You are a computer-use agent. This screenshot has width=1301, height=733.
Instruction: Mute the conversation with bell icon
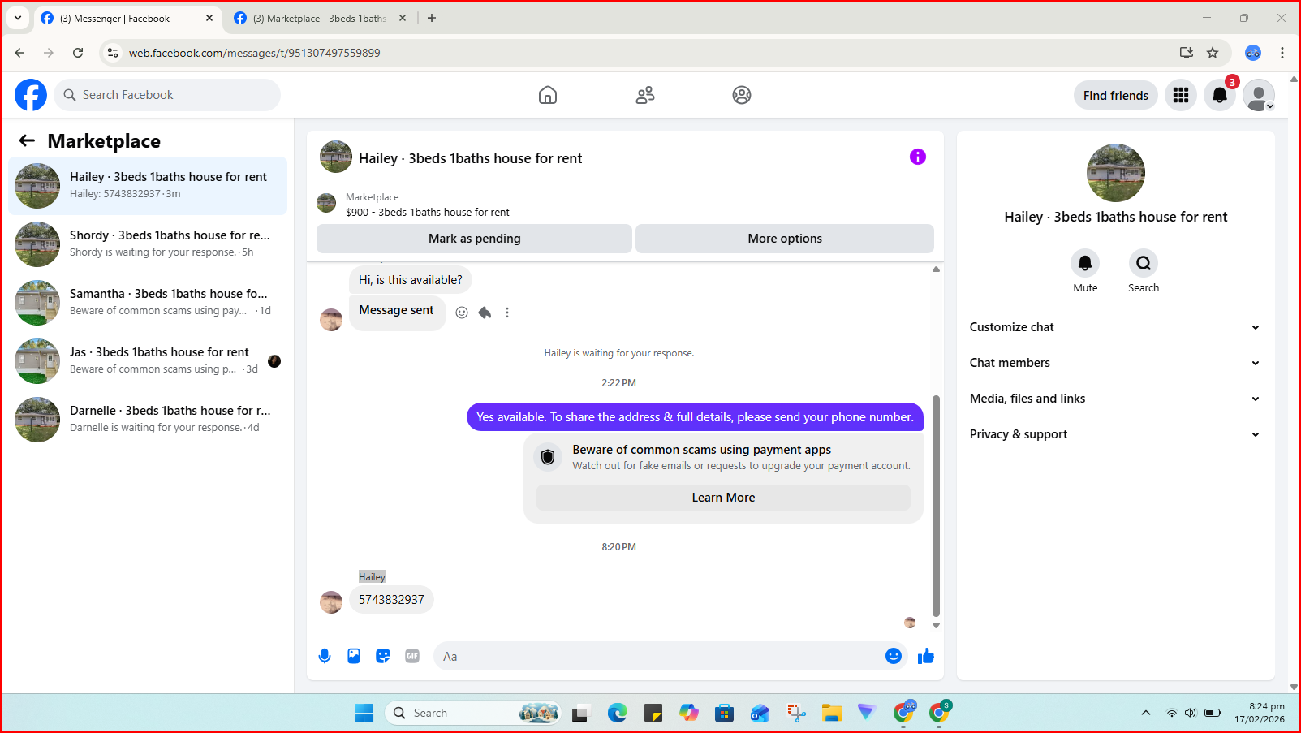pos(1085,263)
